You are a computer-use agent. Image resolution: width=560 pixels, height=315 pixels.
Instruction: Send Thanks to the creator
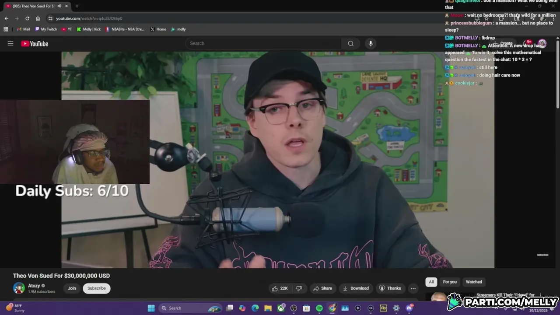pyautogui.click(x=390, y=288)
